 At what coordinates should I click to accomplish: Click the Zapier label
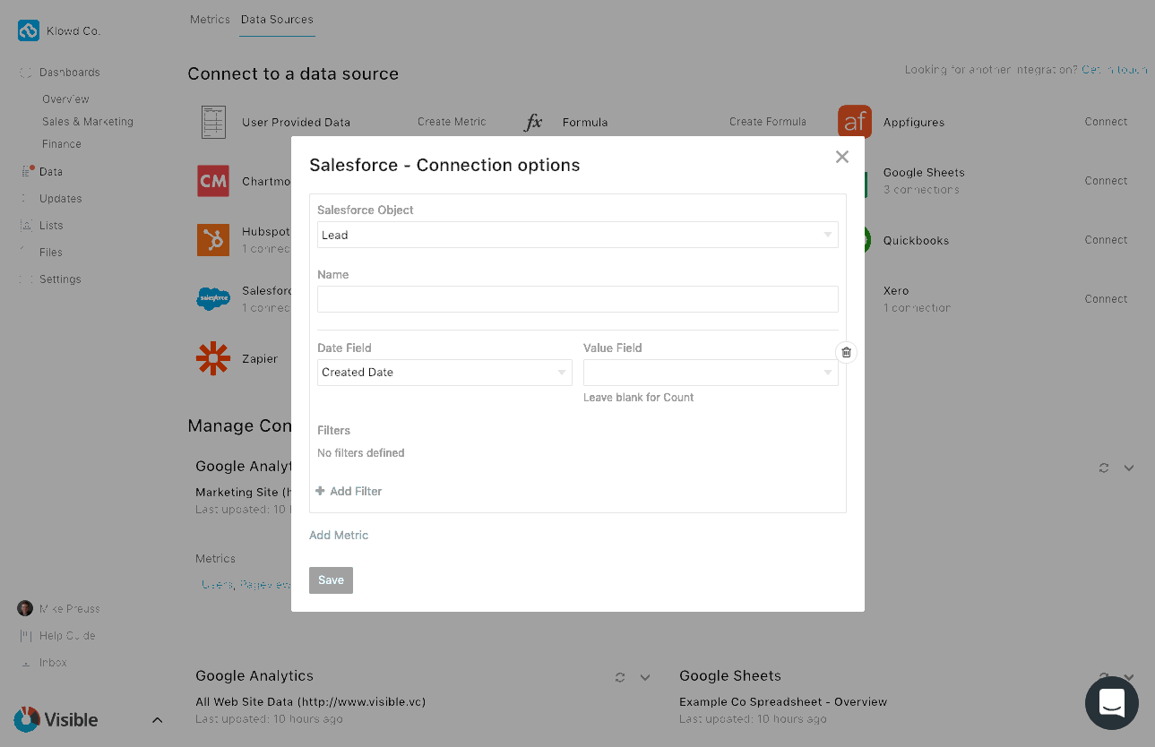point(260,359)
